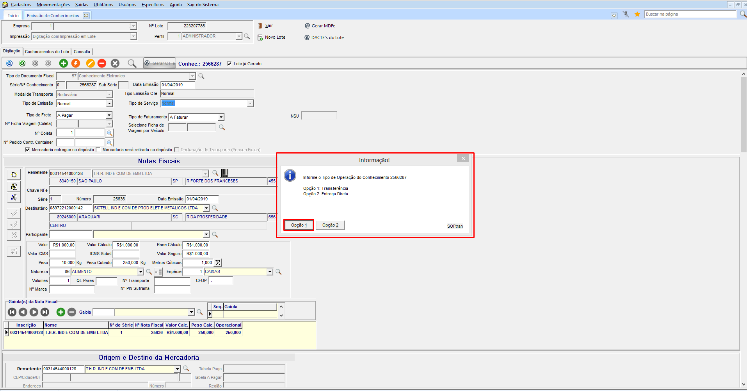This screenshot has height=391, width=747.
Task: Click the sigma sum icon by Metros Cúbicos
Action: [x=218, y=263]
